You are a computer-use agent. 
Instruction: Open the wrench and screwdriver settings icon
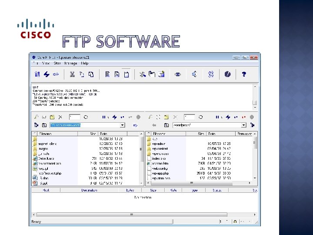click(143, 74)
